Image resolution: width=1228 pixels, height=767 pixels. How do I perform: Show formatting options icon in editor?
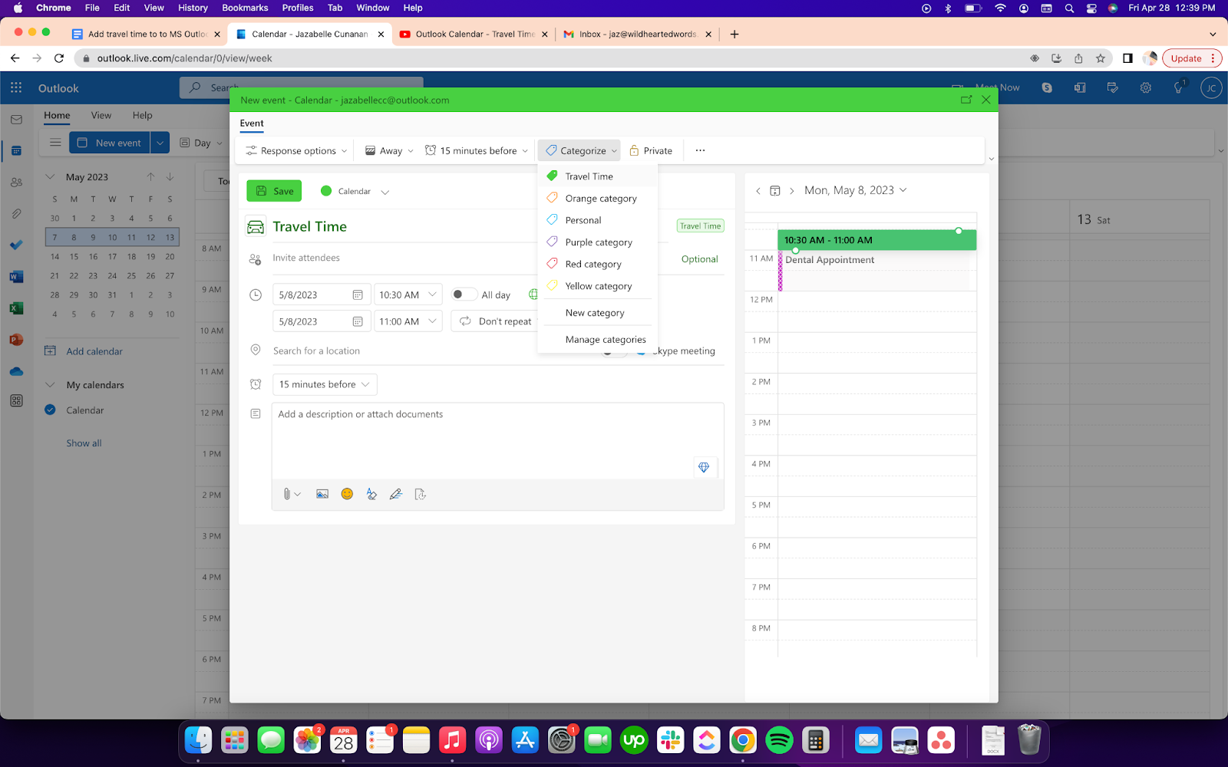(371, 494)
